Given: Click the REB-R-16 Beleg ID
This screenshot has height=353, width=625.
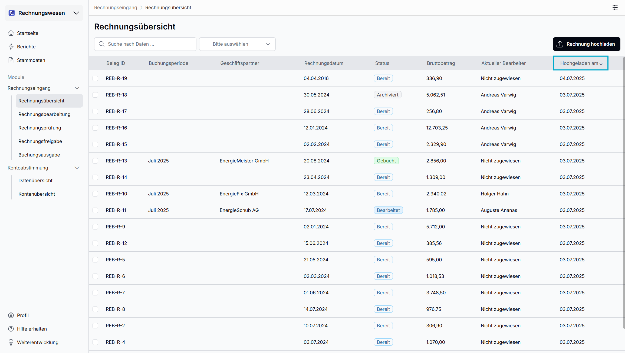Looking at the screenshot, I should coord(116,128).
